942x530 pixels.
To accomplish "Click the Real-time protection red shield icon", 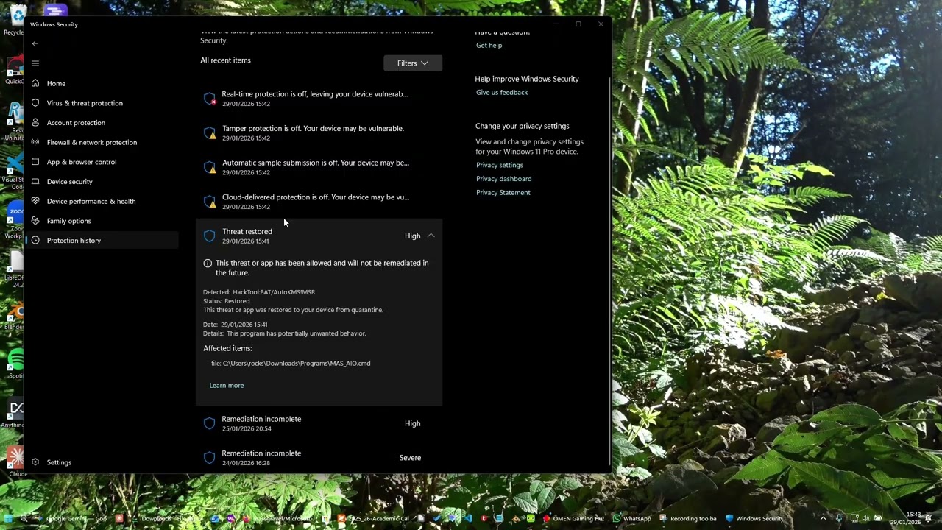I will coord(210,99).
